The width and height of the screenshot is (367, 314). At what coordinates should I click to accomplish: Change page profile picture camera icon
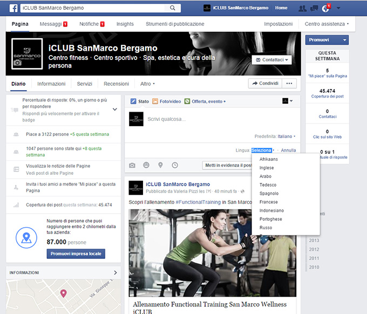click(x=17, y=63)
